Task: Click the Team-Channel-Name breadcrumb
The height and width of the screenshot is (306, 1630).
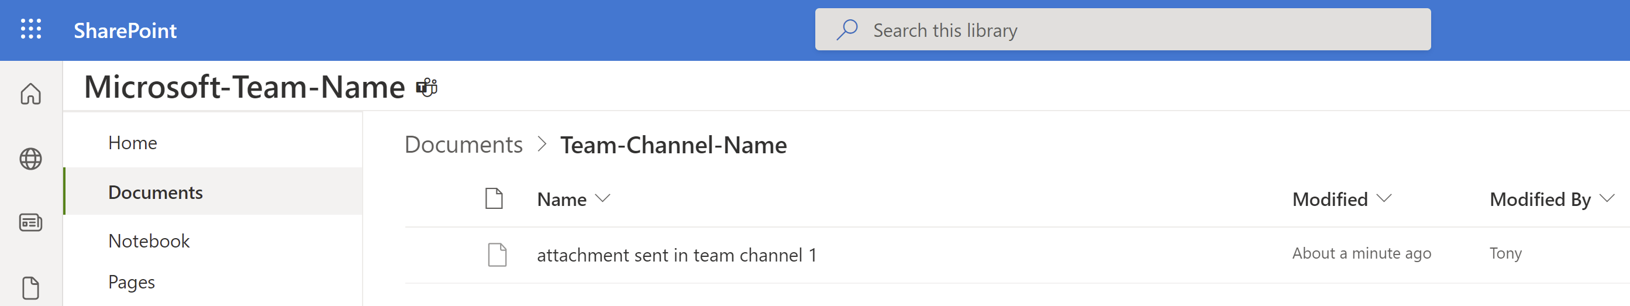Action: click(673, 145)
